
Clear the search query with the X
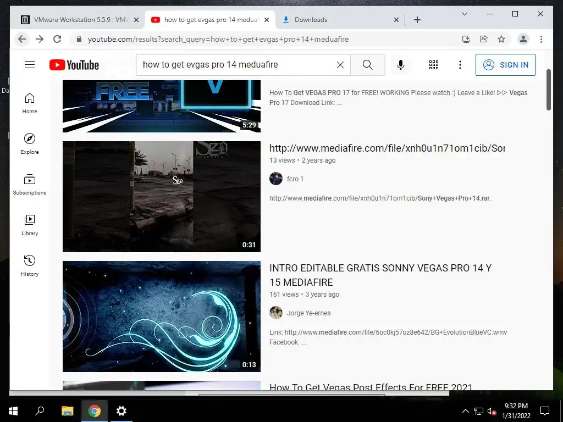[340, 65]
